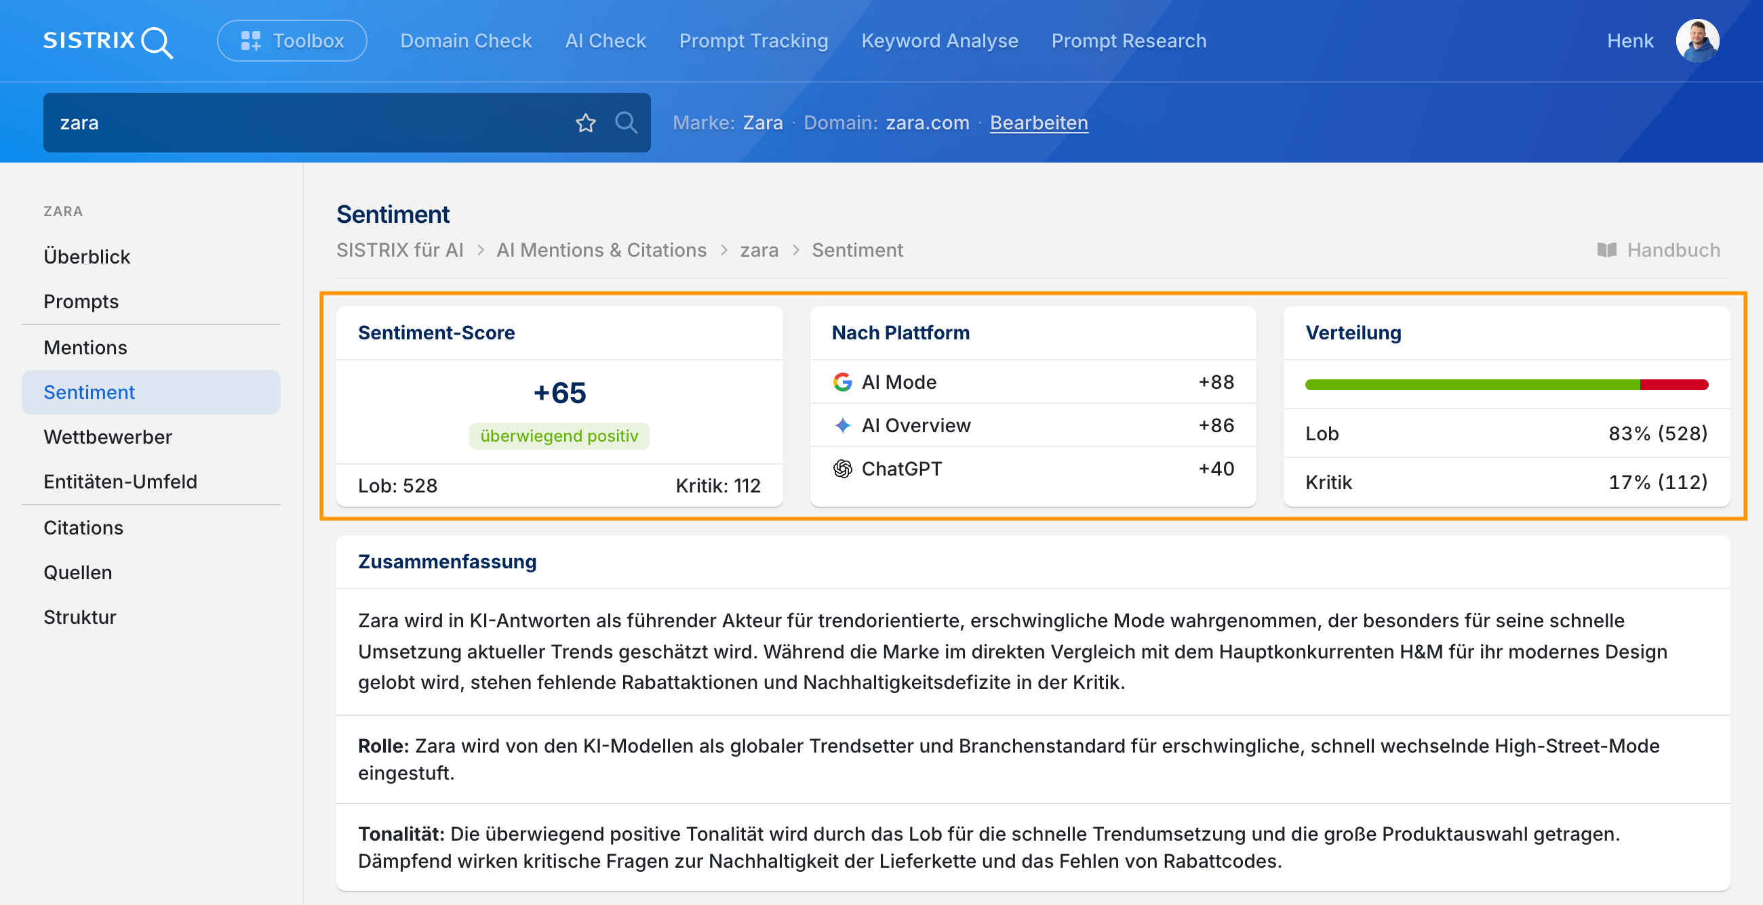The height and width of the screenshot is (905, 1763).
Task: Click the Zusammenfassung heading
Action: [447, 562]
